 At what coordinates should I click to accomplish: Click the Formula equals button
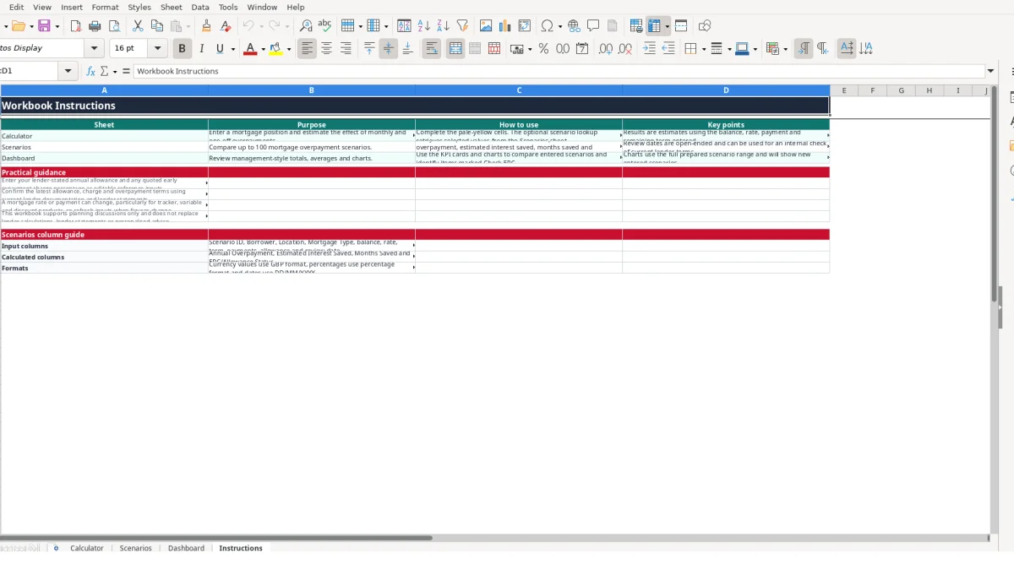(127, 72)
